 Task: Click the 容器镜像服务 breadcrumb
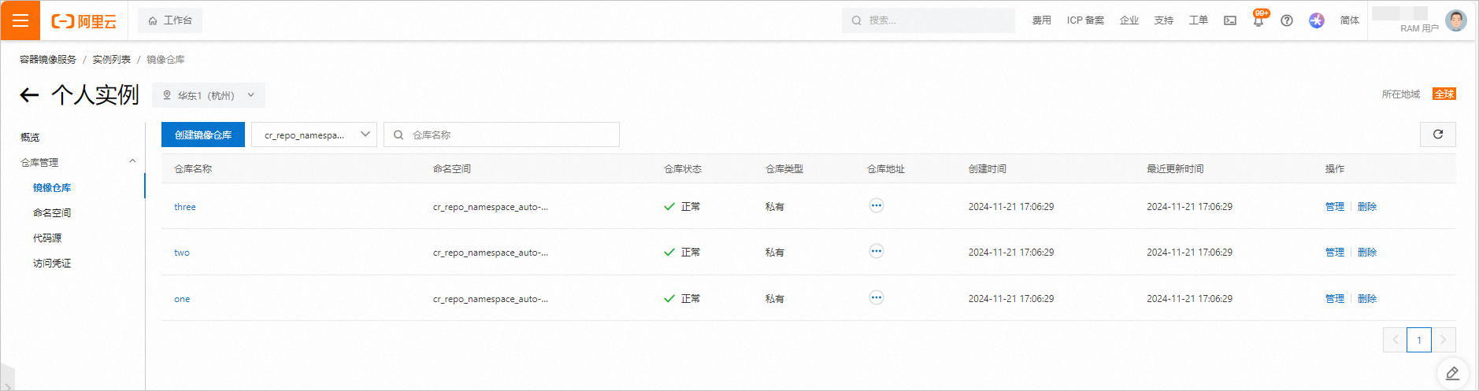coord(48,59)
